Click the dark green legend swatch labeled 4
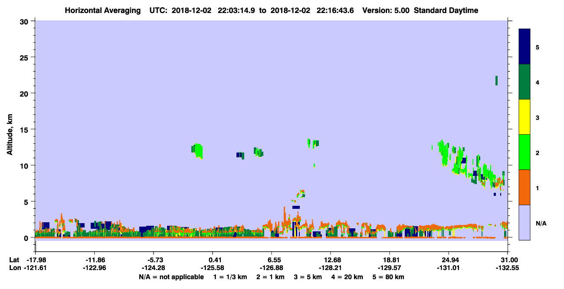564x289 pixels. point(525,82)
